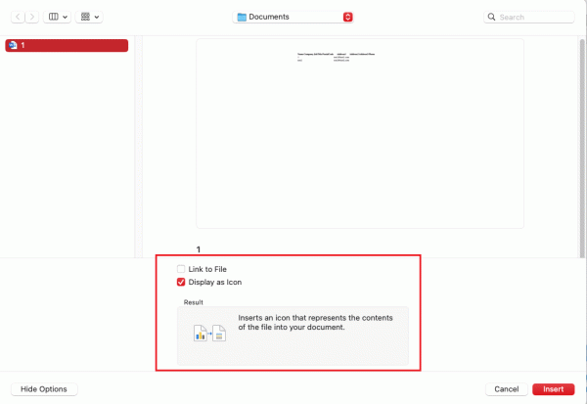Select the file named 1 in list
The image size is (587, 404).
click(67, 45)
